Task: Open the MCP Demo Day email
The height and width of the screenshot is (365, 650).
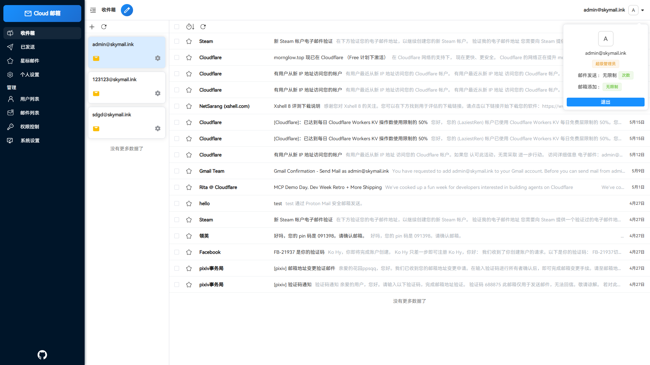Action: click(328, 187)
